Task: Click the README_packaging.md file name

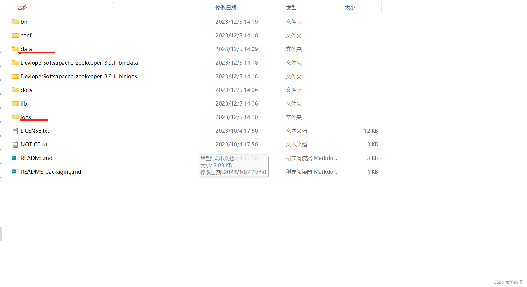Action: coord(51,172)
